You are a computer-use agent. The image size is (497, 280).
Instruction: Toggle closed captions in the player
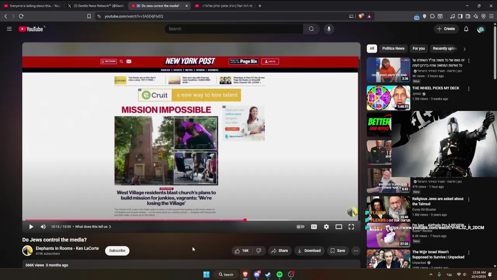click(314, 227)
